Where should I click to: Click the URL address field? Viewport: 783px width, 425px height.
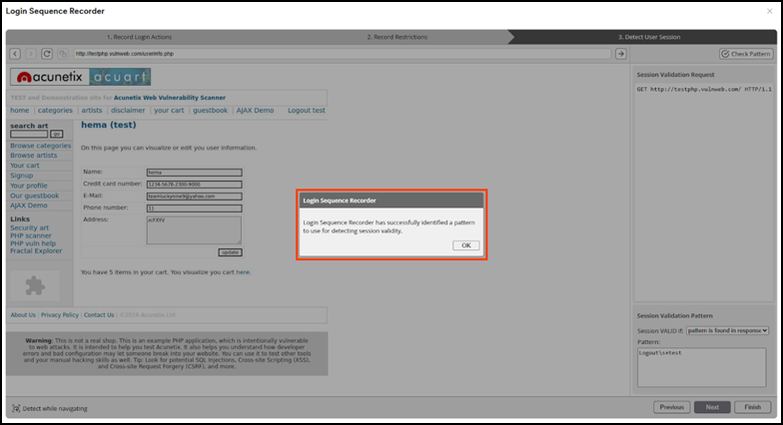click(x=340, y=53)
